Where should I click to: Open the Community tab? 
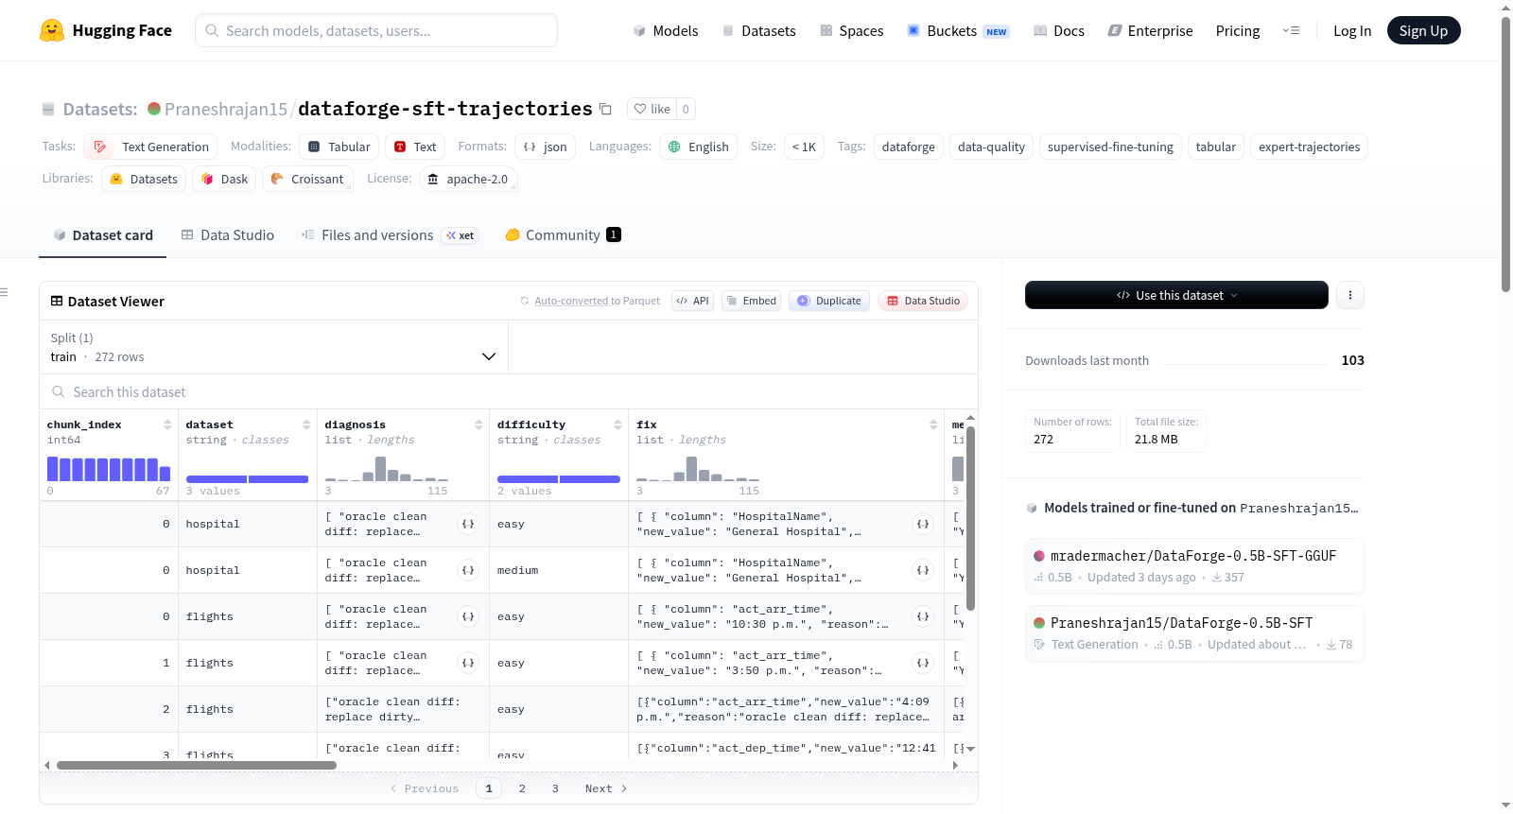tap(563, 235)
